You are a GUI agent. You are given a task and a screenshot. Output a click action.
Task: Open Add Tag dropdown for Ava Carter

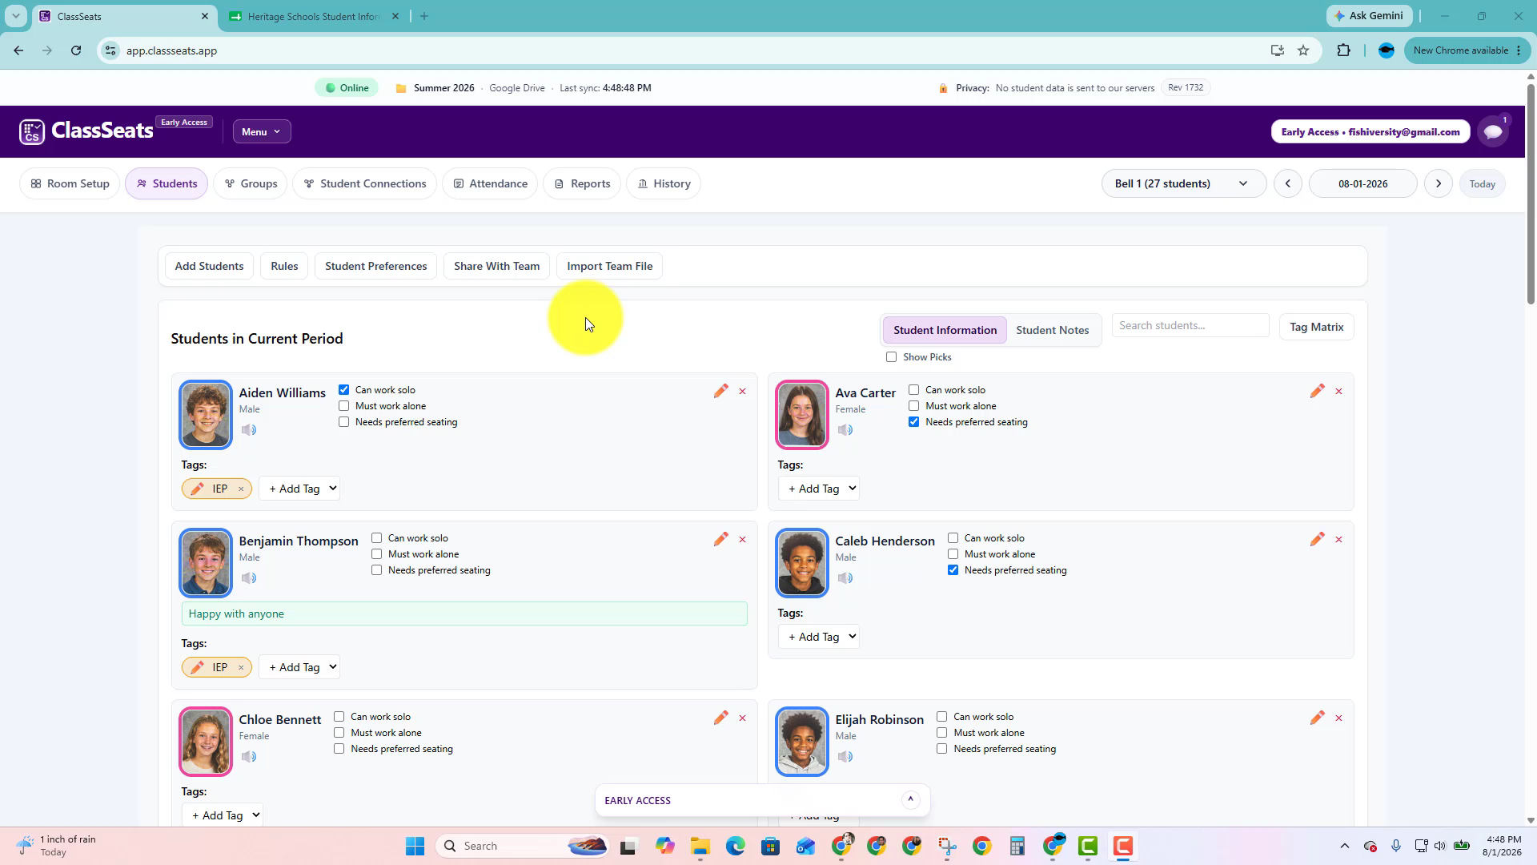pyautogui.click(x=819, y=489)
